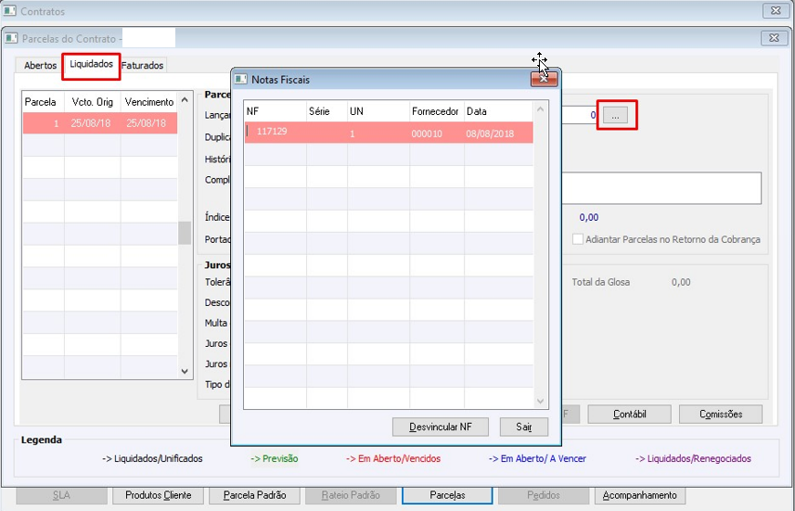Click Fornecedor value 000010
This screenshot has width=795, height=511.
coord(427,134)
